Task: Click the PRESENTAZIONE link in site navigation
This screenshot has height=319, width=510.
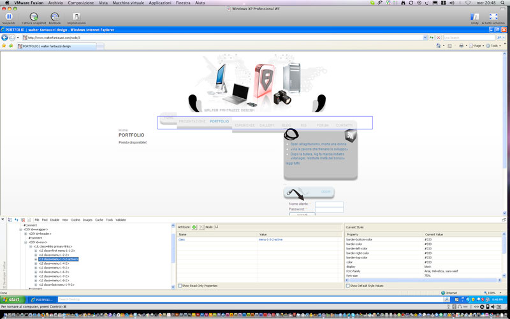Action: [192, 121]
